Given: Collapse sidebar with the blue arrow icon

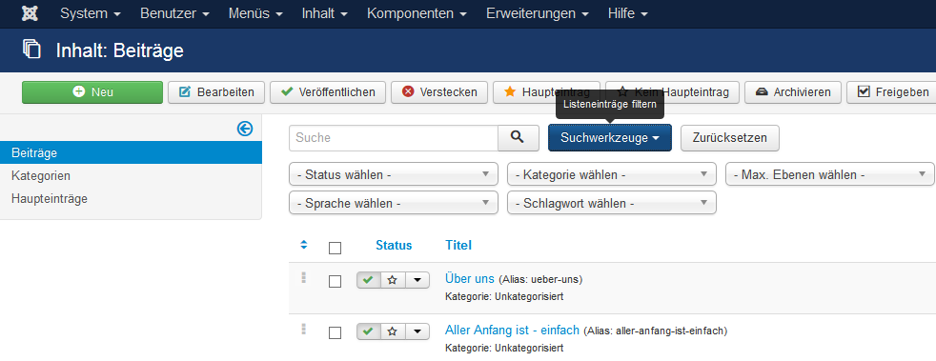Looking at the screenshot, I should click(245, 129).
